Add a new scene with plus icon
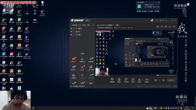The image size is (196, 110). tap(93, 25)
